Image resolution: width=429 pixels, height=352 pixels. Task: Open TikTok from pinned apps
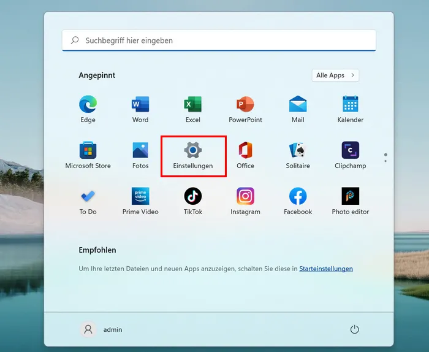coord(193,201)
